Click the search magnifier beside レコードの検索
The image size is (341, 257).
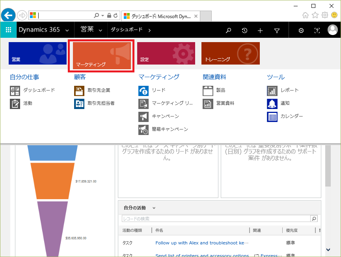click(314, 218)
